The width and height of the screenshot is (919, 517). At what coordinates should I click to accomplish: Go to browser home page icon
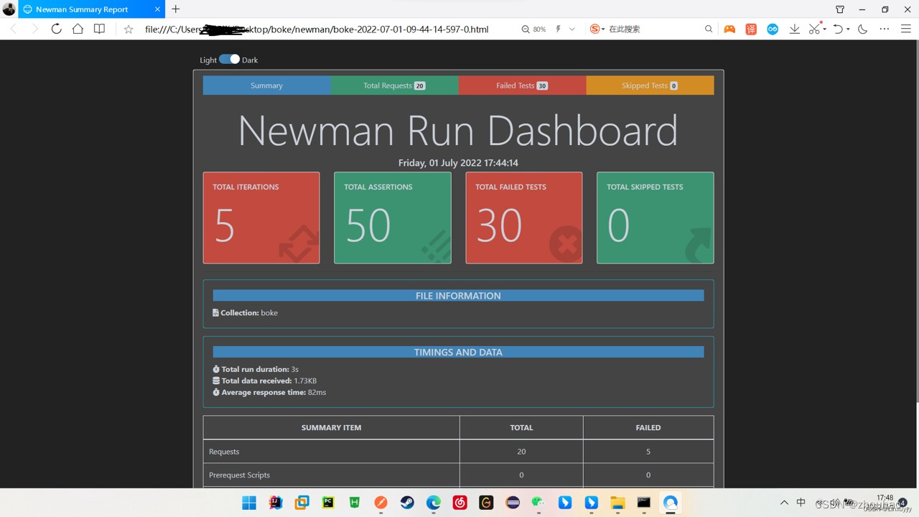tap(78, 29)
